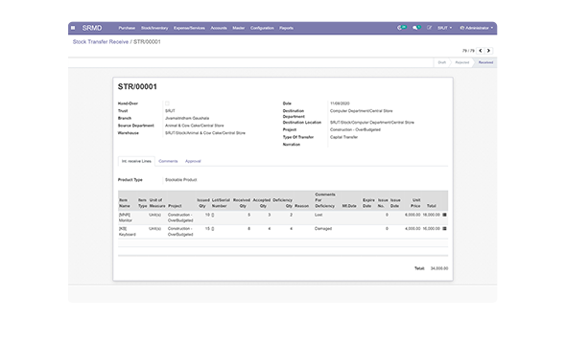Sort by the Unit Price column header
566x345 pixels.
tap(415, 203)
